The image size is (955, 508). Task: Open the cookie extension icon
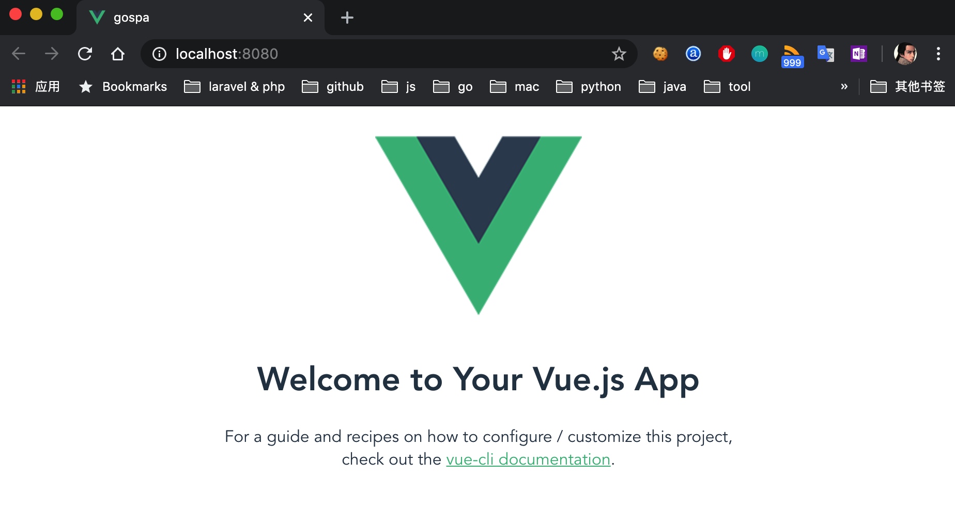click(660, 54)
